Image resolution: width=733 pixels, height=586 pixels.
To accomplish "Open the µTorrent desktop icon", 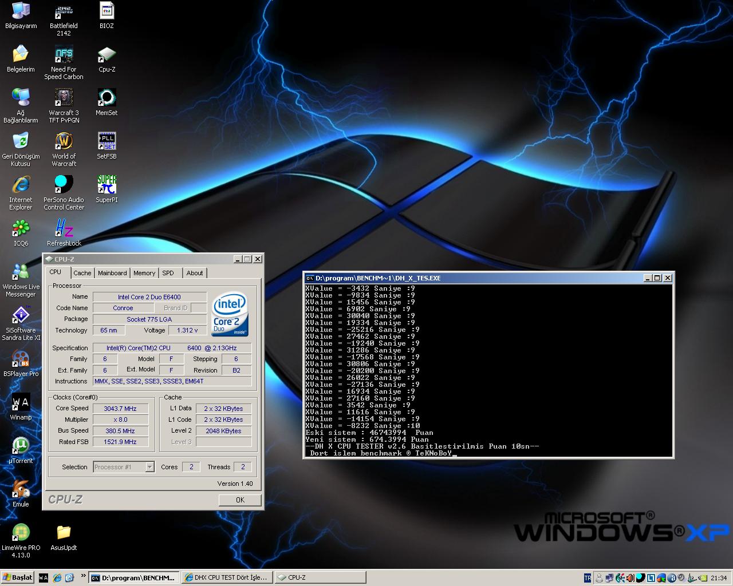I will (x=21, y=450).
